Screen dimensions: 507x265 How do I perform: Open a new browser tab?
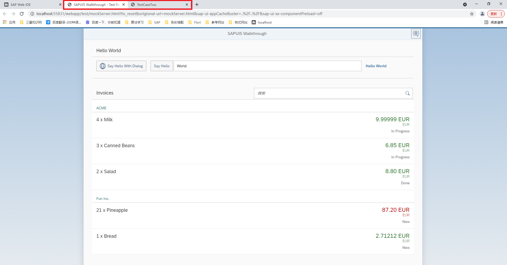[197, 5]
